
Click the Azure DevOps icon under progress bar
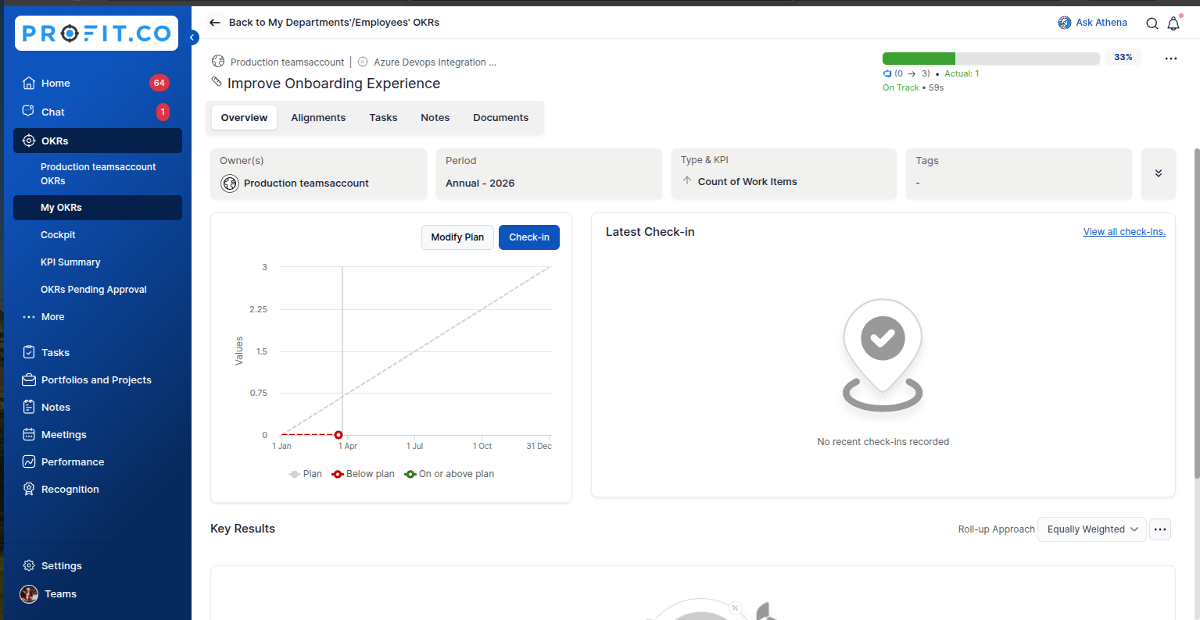pyautogui.click(x=887, y=73)
